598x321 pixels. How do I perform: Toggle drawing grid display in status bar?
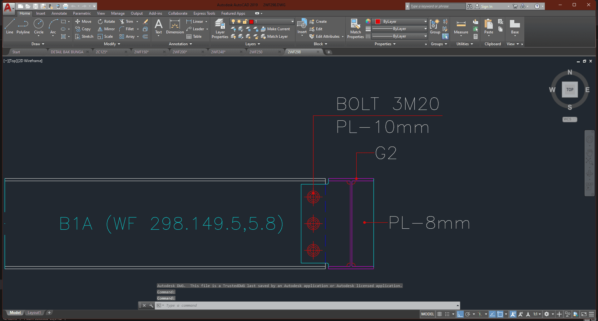[x=439, y=314]
